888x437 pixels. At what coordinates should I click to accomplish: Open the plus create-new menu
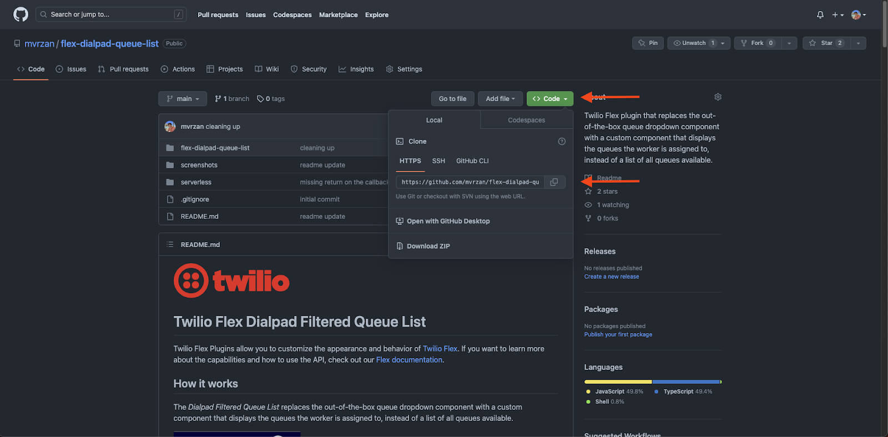click(x=837, y=15)
